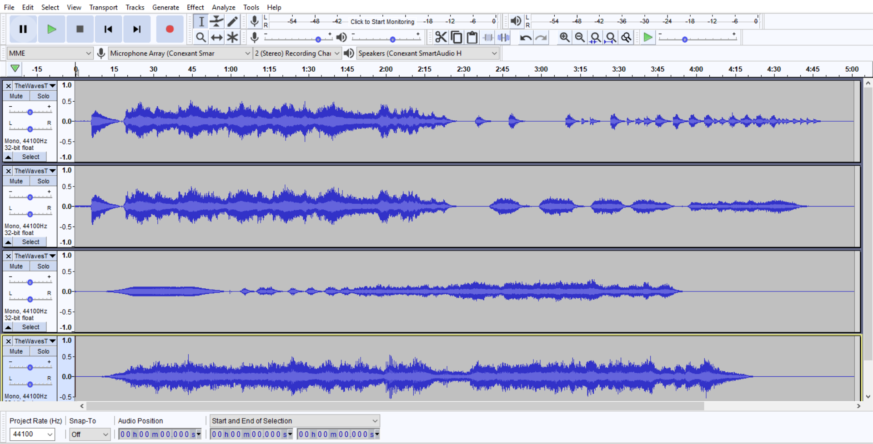Click Trim audio outside selection icon
Viewport: 873px width, 444px height.
[488, 37]
